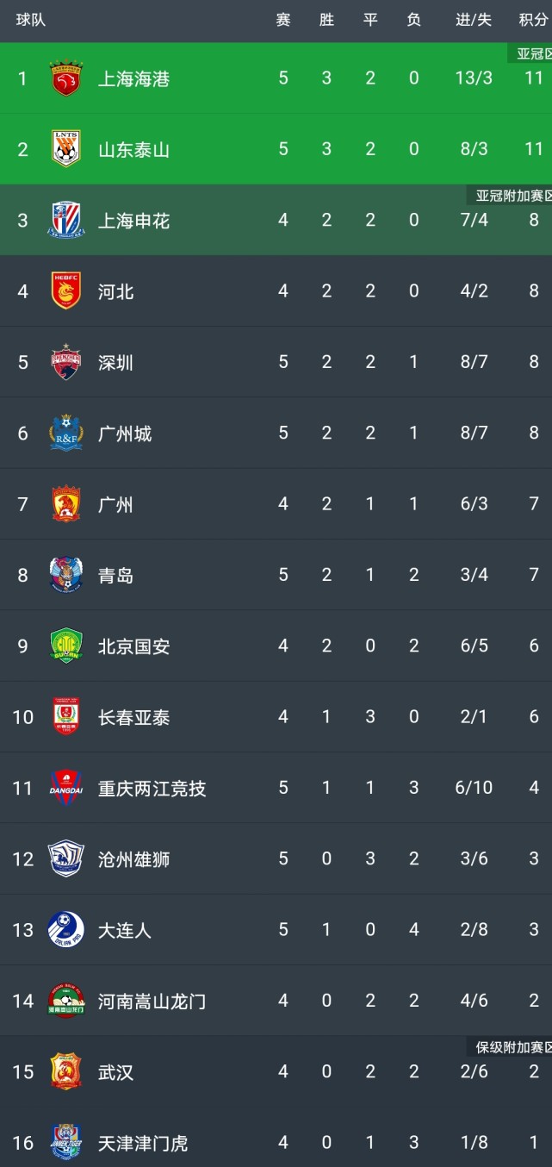Click the Shandong Taishan (山东泰山) club crest
The width and height of the screenshot is (552, 1167).
point(65,149)
